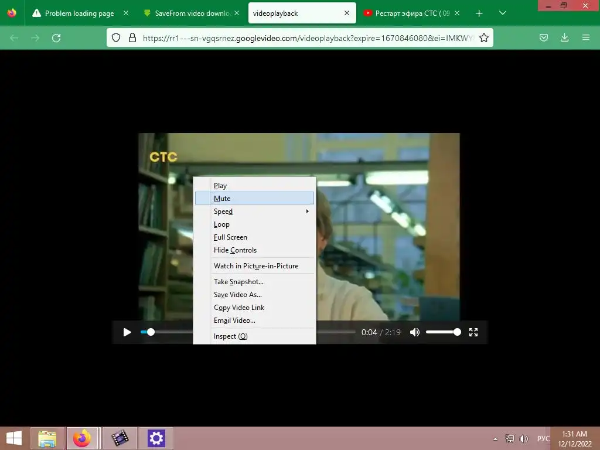Select Full Screen in the context menu
Image resolution: width=600 pixels, height=450 pixels.
254,237
